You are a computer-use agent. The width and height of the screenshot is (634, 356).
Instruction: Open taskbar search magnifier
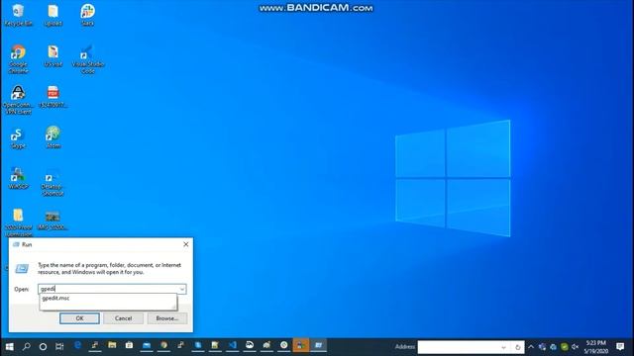[x=27, y=346]
